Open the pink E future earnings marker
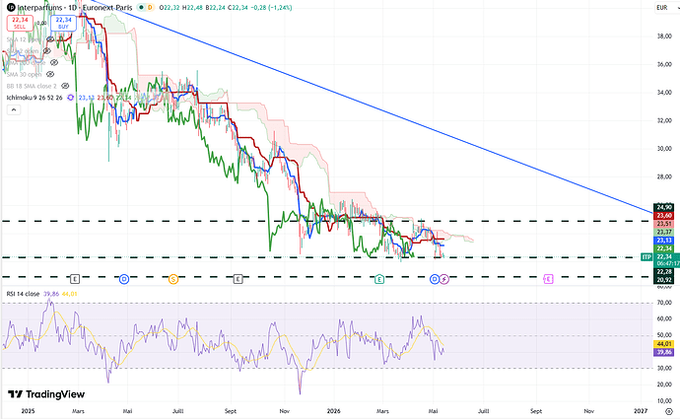 548,279
